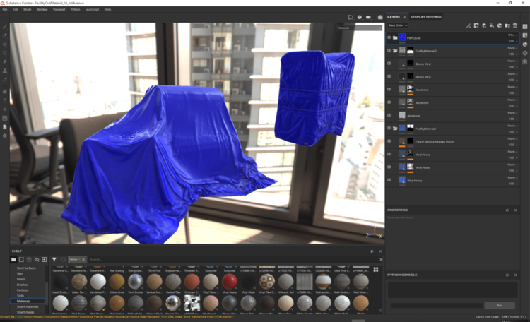Open the globe Display Settings sidebar icon
The width and height of the screenshot is (530, 322).
(x=525, y=44)
